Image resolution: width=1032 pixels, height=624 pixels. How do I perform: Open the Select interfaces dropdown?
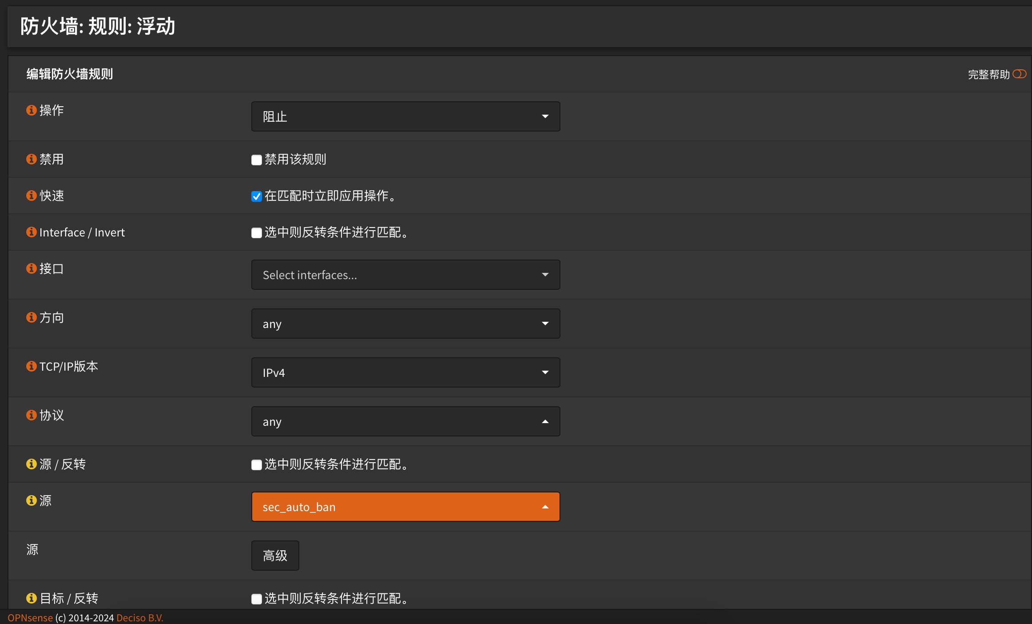point(405,275)
